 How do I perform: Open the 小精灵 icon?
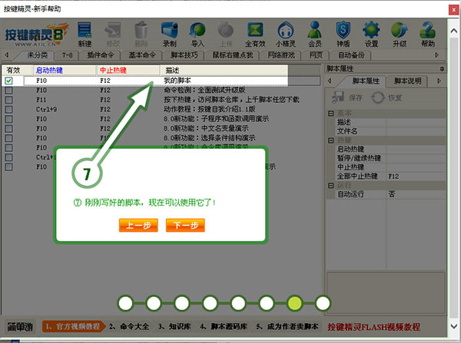tap(286, 34)
